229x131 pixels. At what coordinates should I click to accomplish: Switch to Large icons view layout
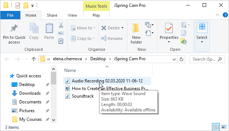point(224,127)
